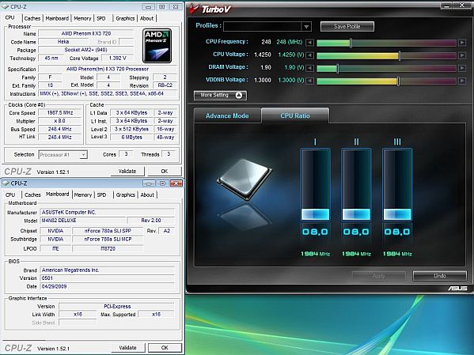Collapse the More Setting expander
The width and height of the screenshot is (474, 355).
[x=220, y=95]
